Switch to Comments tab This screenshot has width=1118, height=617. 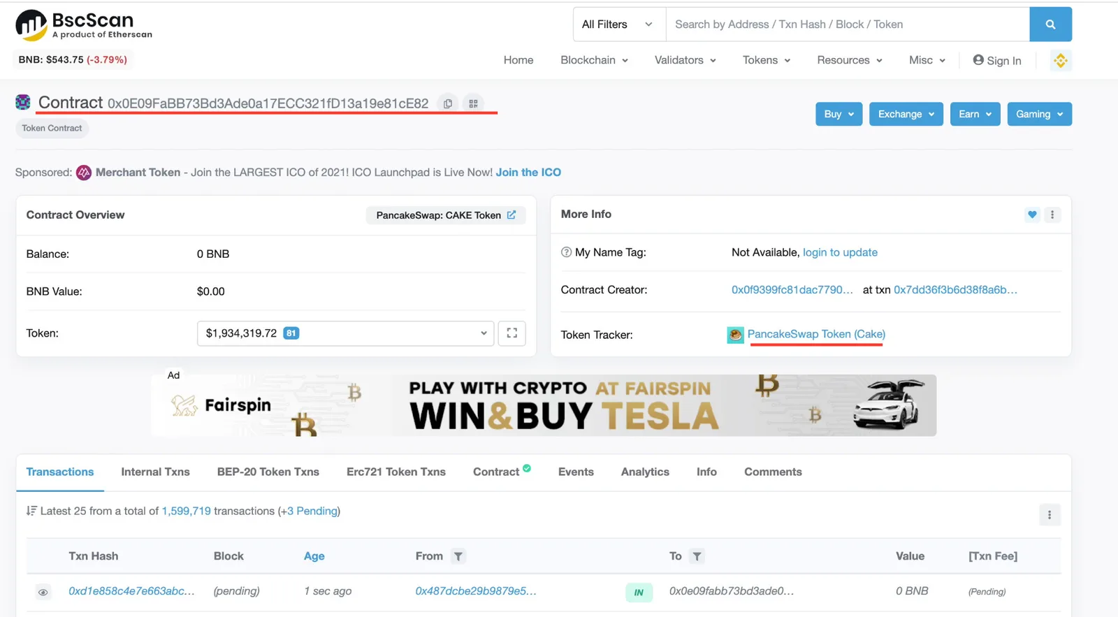773,472
